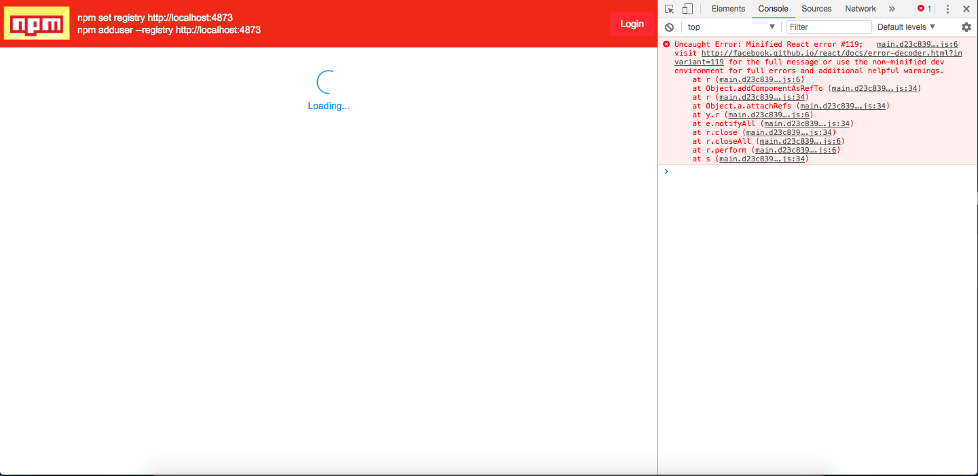Click the red error icon next to the React error
The image size is (978, 476).
point(666,44)
